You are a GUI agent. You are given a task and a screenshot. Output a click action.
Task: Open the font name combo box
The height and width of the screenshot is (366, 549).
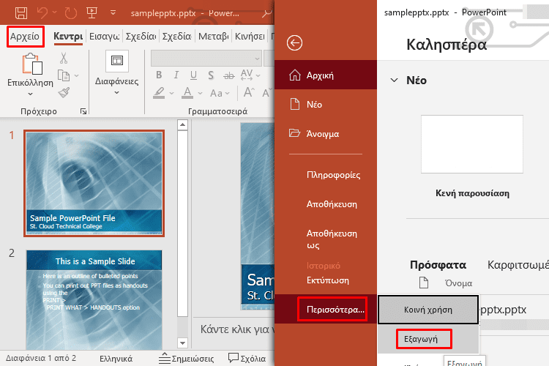(206, 58)
